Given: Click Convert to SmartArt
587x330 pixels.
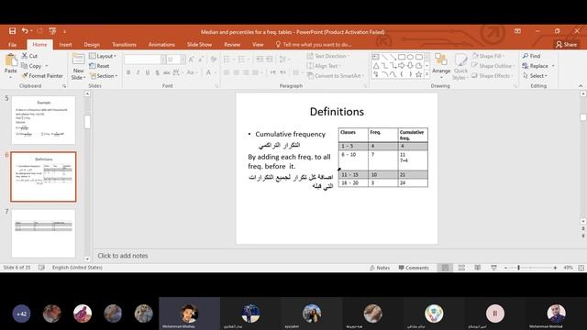Looking at the screenshot, I should tap(336, 75).
